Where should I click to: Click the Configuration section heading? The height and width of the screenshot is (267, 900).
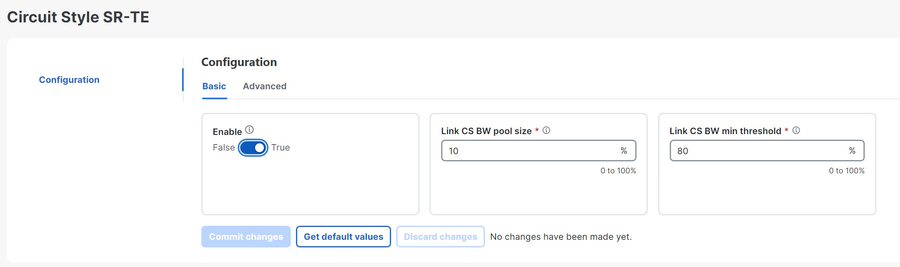[x=239, y=62]
